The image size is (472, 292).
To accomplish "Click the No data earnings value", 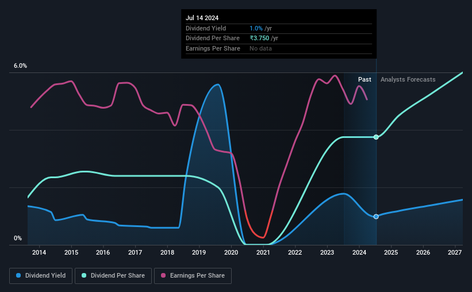I will pyautogui.click(x=260, y=48).
